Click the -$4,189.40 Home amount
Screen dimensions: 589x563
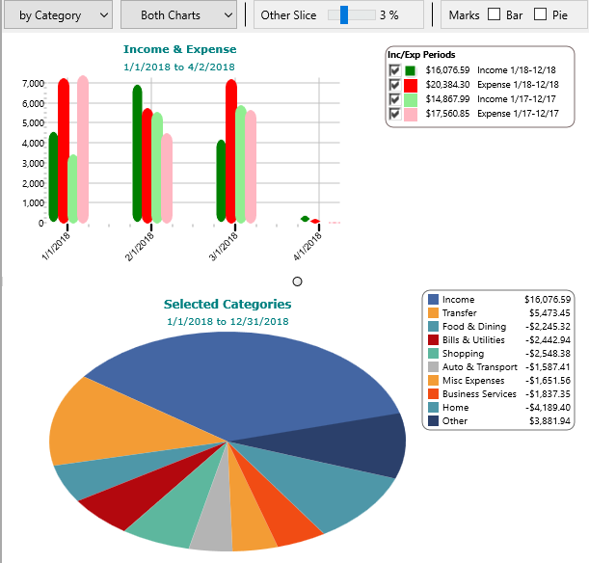click(x=548, y=408)
